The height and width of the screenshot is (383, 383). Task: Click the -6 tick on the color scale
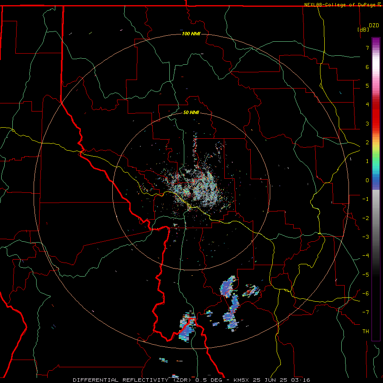(x=366, y=294)
